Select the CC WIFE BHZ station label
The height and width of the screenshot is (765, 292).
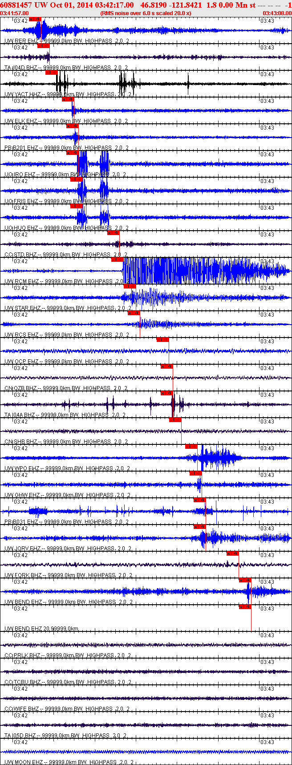coord(67,708)
